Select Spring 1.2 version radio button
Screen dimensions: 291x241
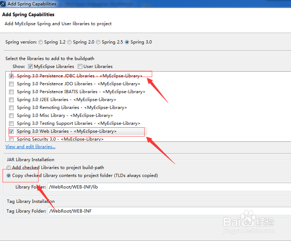click(41, 42)
